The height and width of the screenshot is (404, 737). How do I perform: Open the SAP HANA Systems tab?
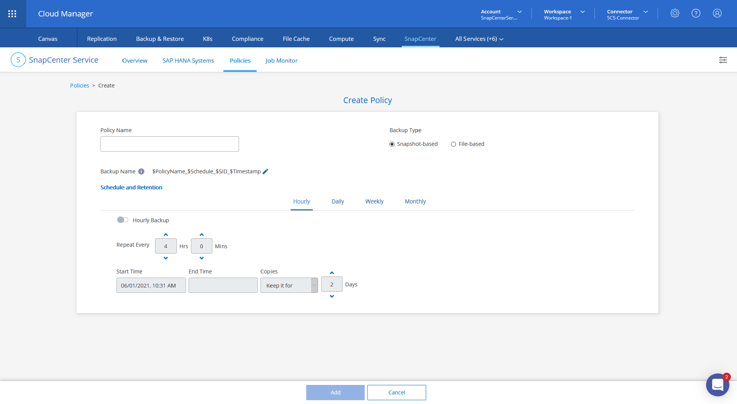(x=188, y=60)
